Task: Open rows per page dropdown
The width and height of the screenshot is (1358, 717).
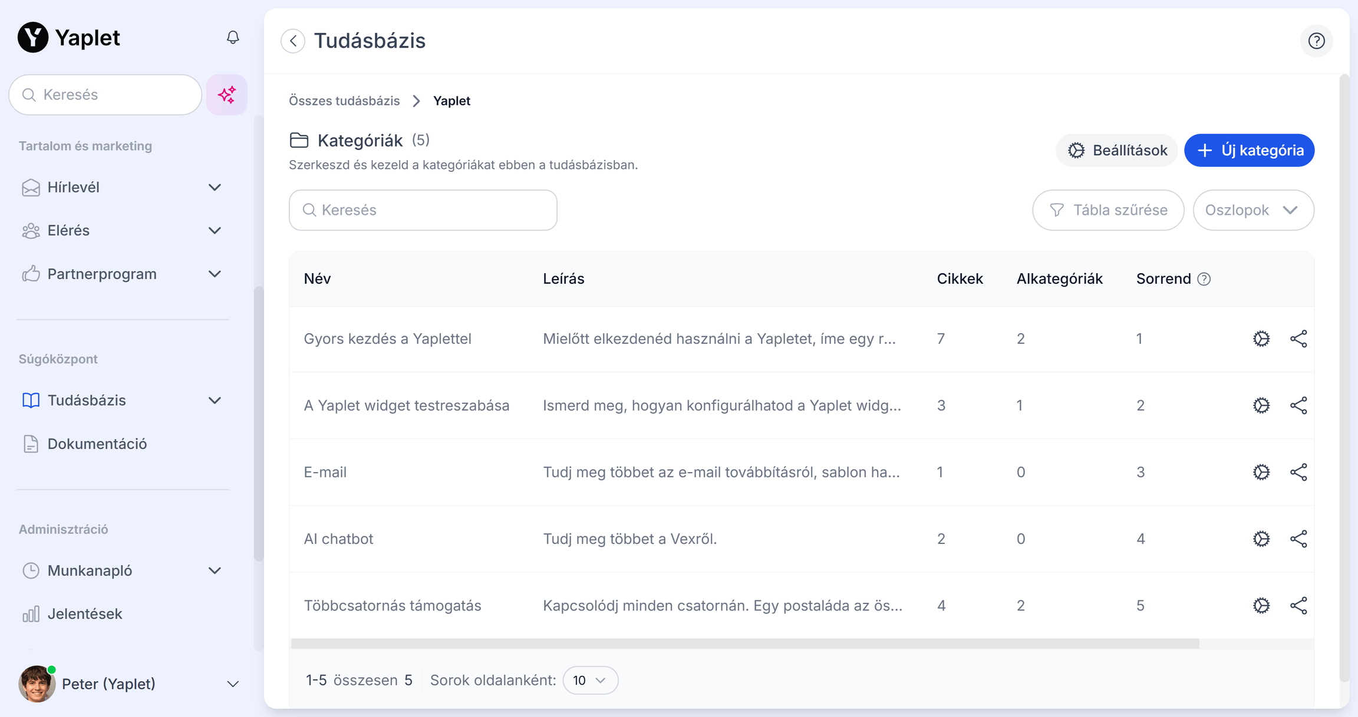Action: [590, 681]
